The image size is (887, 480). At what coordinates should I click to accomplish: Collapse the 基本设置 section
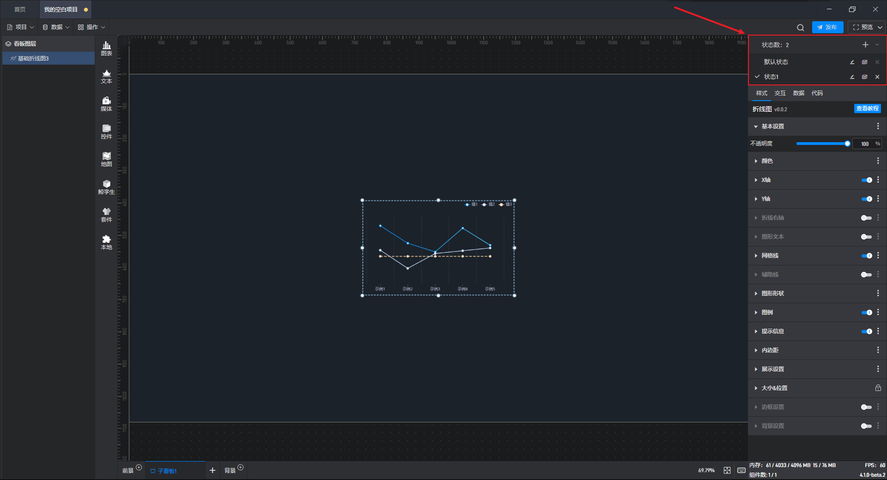[x=756, y=126]
